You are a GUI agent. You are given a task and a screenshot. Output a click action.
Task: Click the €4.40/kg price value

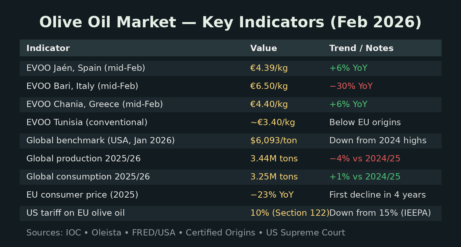click(269, 104)
